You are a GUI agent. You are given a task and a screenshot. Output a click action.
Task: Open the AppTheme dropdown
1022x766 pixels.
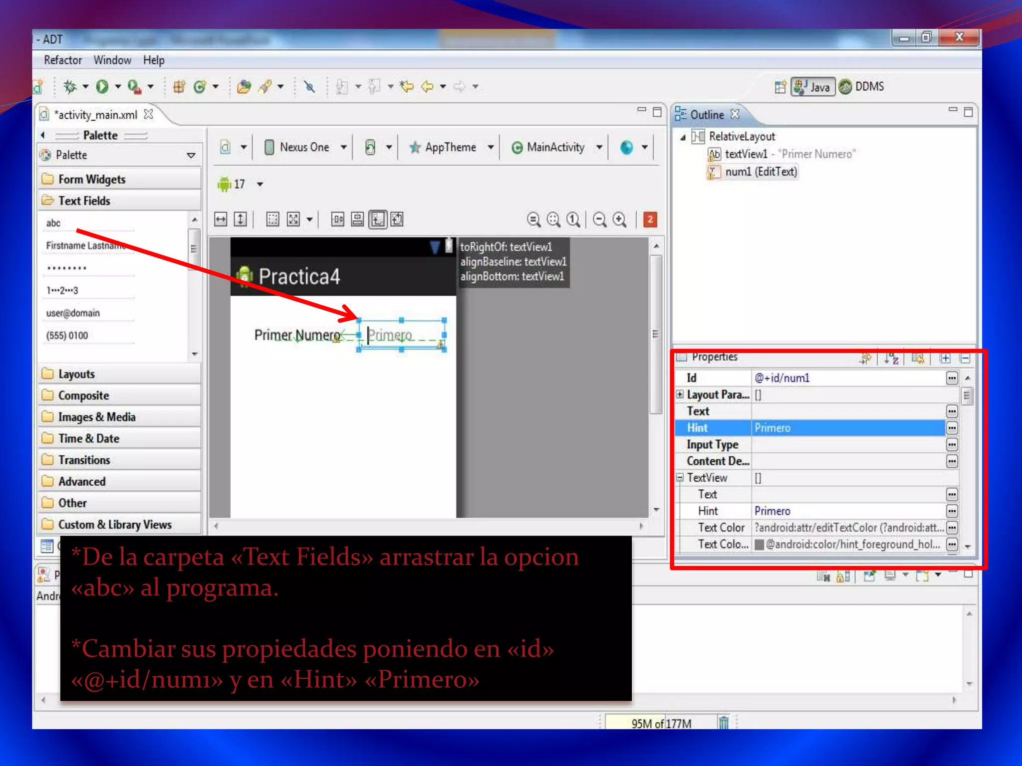451,148
